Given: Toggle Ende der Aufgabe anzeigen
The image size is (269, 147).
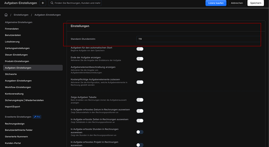Looking at the screenshot, I should tap(140, 59).
